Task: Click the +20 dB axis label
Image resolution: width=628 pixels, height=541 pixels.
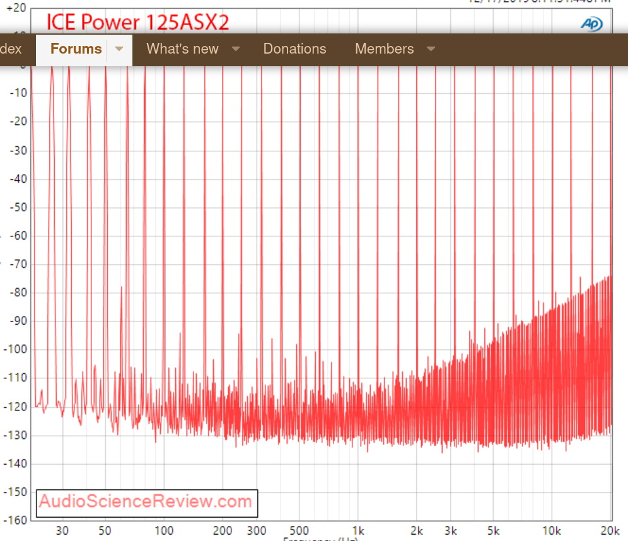Action: 16,8
